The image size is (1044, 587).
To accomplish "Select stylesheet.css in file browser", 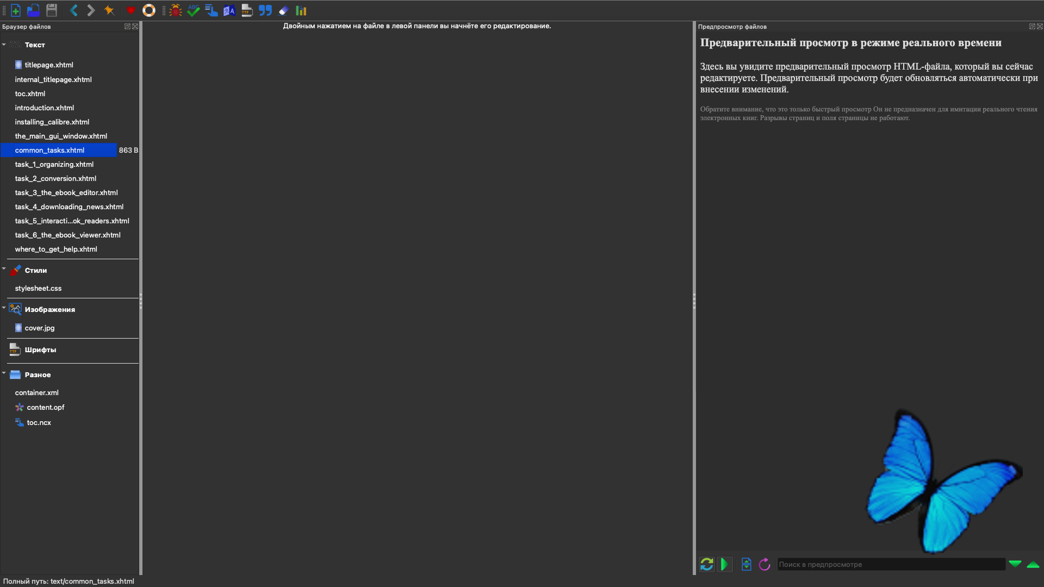I will [38, 288].
